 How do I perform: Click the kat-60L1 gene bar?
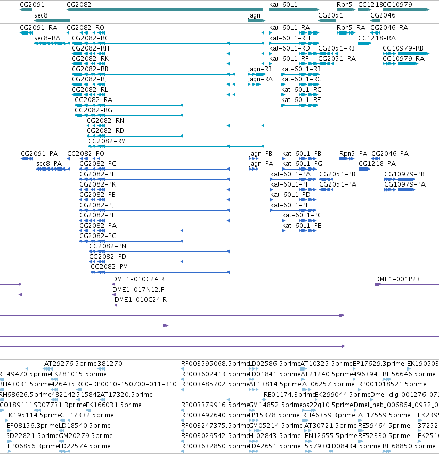[x=294, y=10]
